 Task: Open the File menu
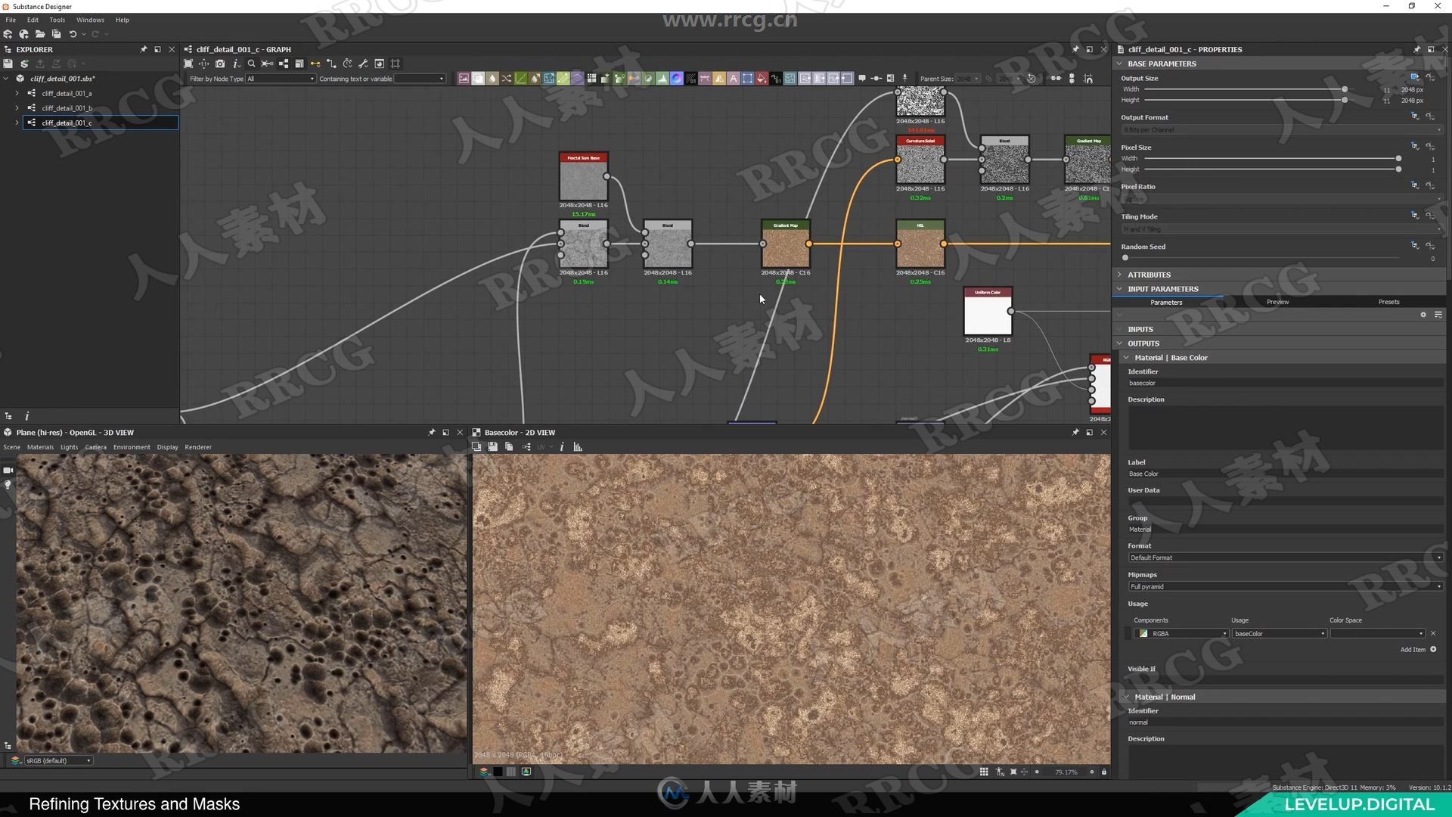click(11, 20)
